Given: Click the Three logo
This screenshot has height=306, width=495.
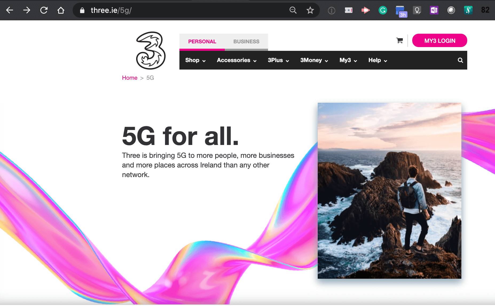Looking at the screenshot, I should [150, 51].
